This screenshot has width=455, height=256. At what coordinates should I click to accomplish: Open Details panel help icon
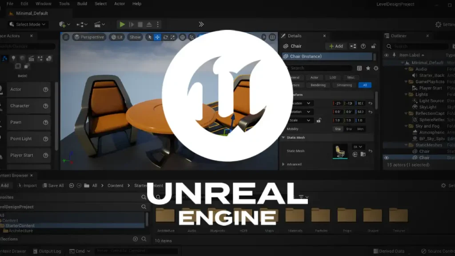363,46
